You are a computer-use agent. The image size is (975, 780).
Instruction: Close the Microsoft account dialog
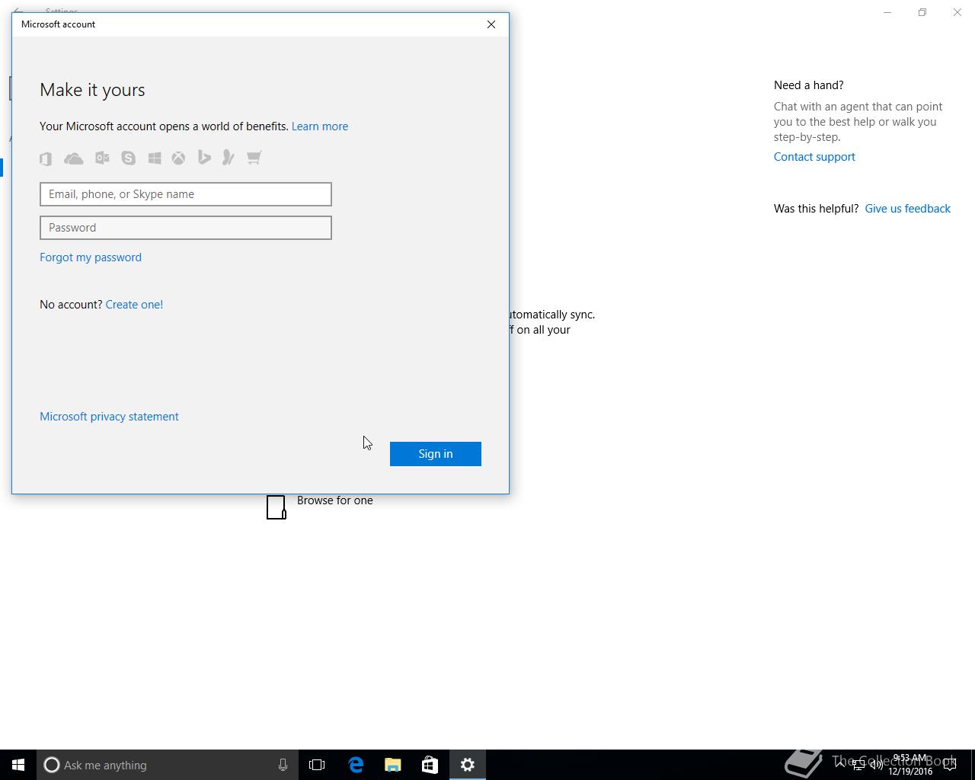(x=491, y=24)
